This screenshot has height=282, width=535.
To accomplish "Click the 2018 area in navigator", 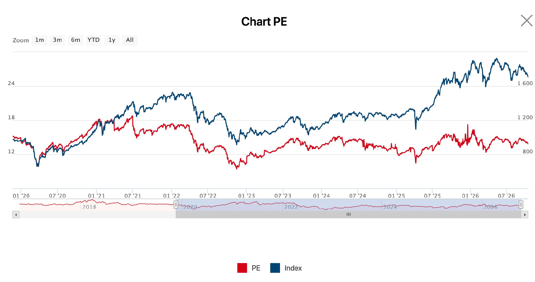I will 89,207.
